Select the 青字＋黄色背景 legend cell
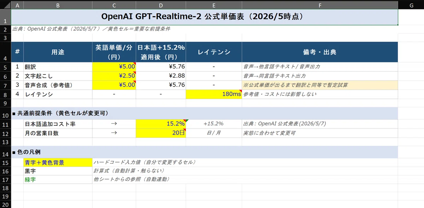The height and width of the screenshot is (208, 424). (x=58, y=163)
